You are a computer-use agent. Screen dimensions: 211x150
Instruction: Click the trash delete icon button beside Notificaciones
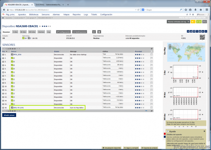[x=99, y=32]
